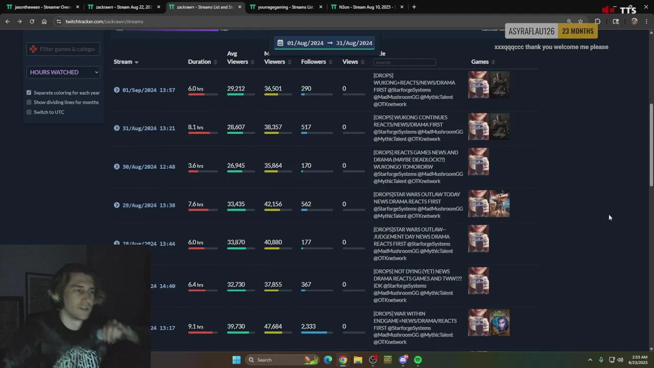Image resolution: width=654 pixels, height=368 pixels.
Task: Switch to zackrawrr Stream Aug 22 tab
Action: 124,7
